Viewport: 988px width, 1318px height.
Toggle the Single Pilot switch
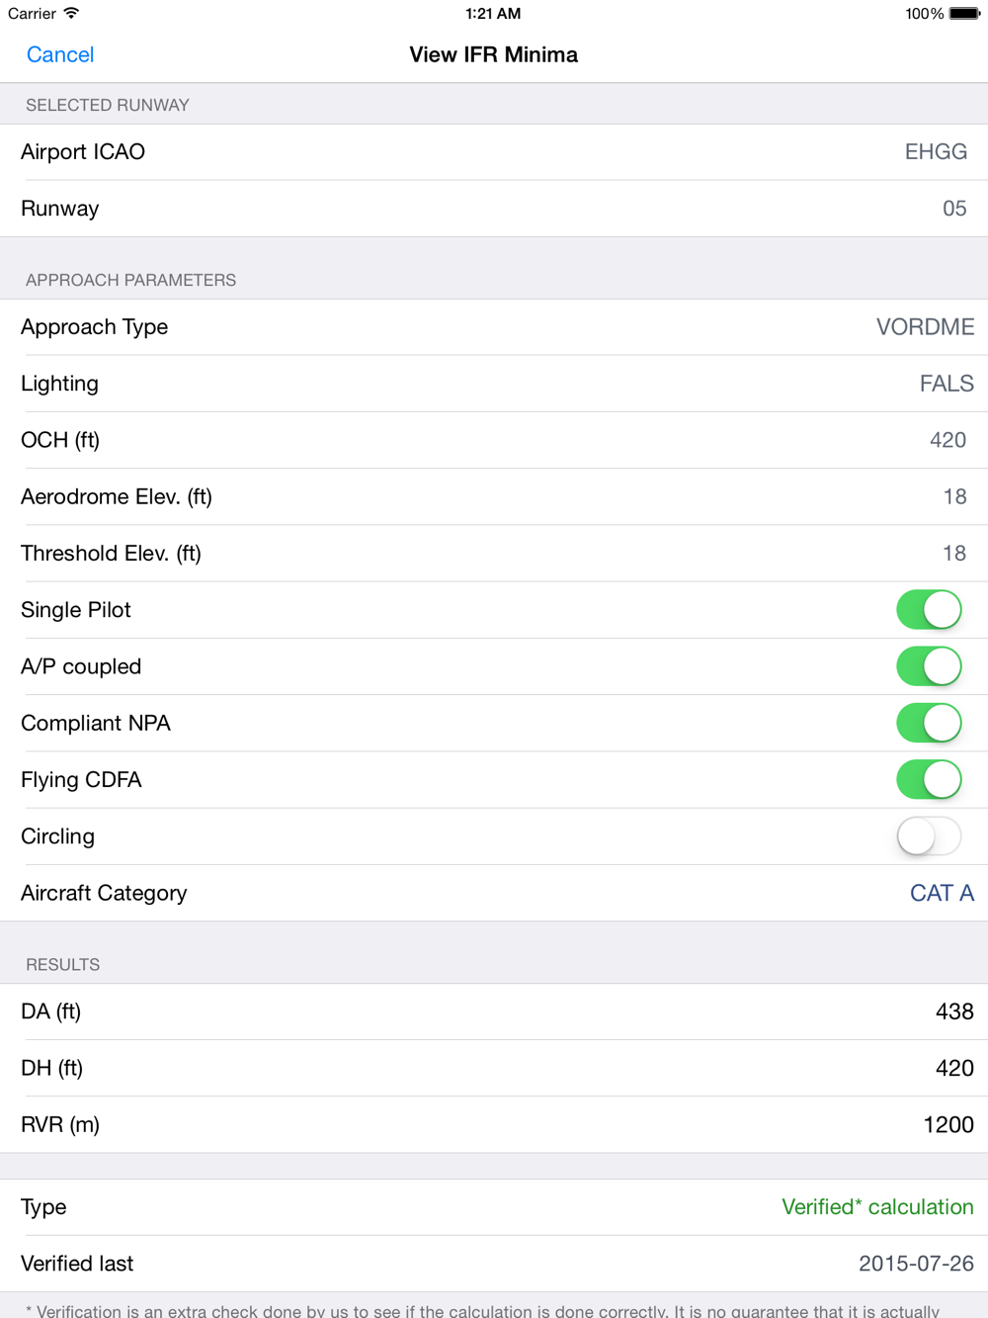929,610
